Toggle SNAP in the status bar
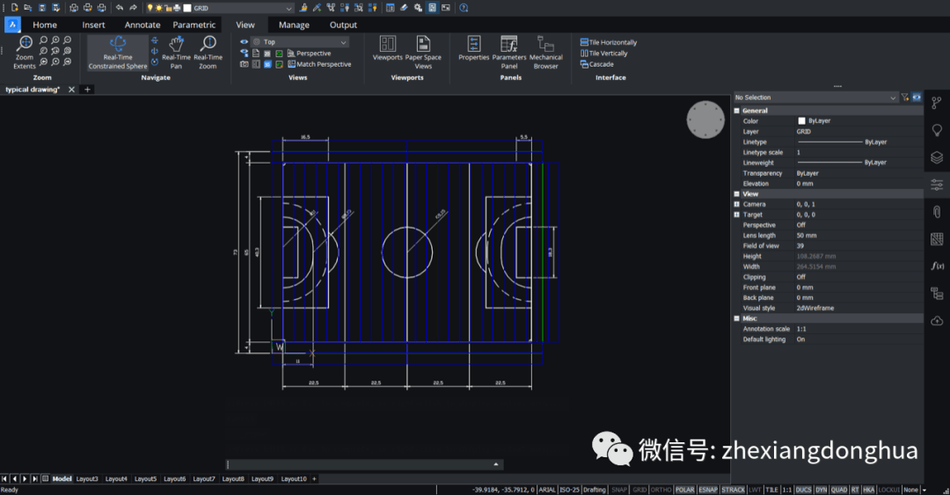 (619, 490)
